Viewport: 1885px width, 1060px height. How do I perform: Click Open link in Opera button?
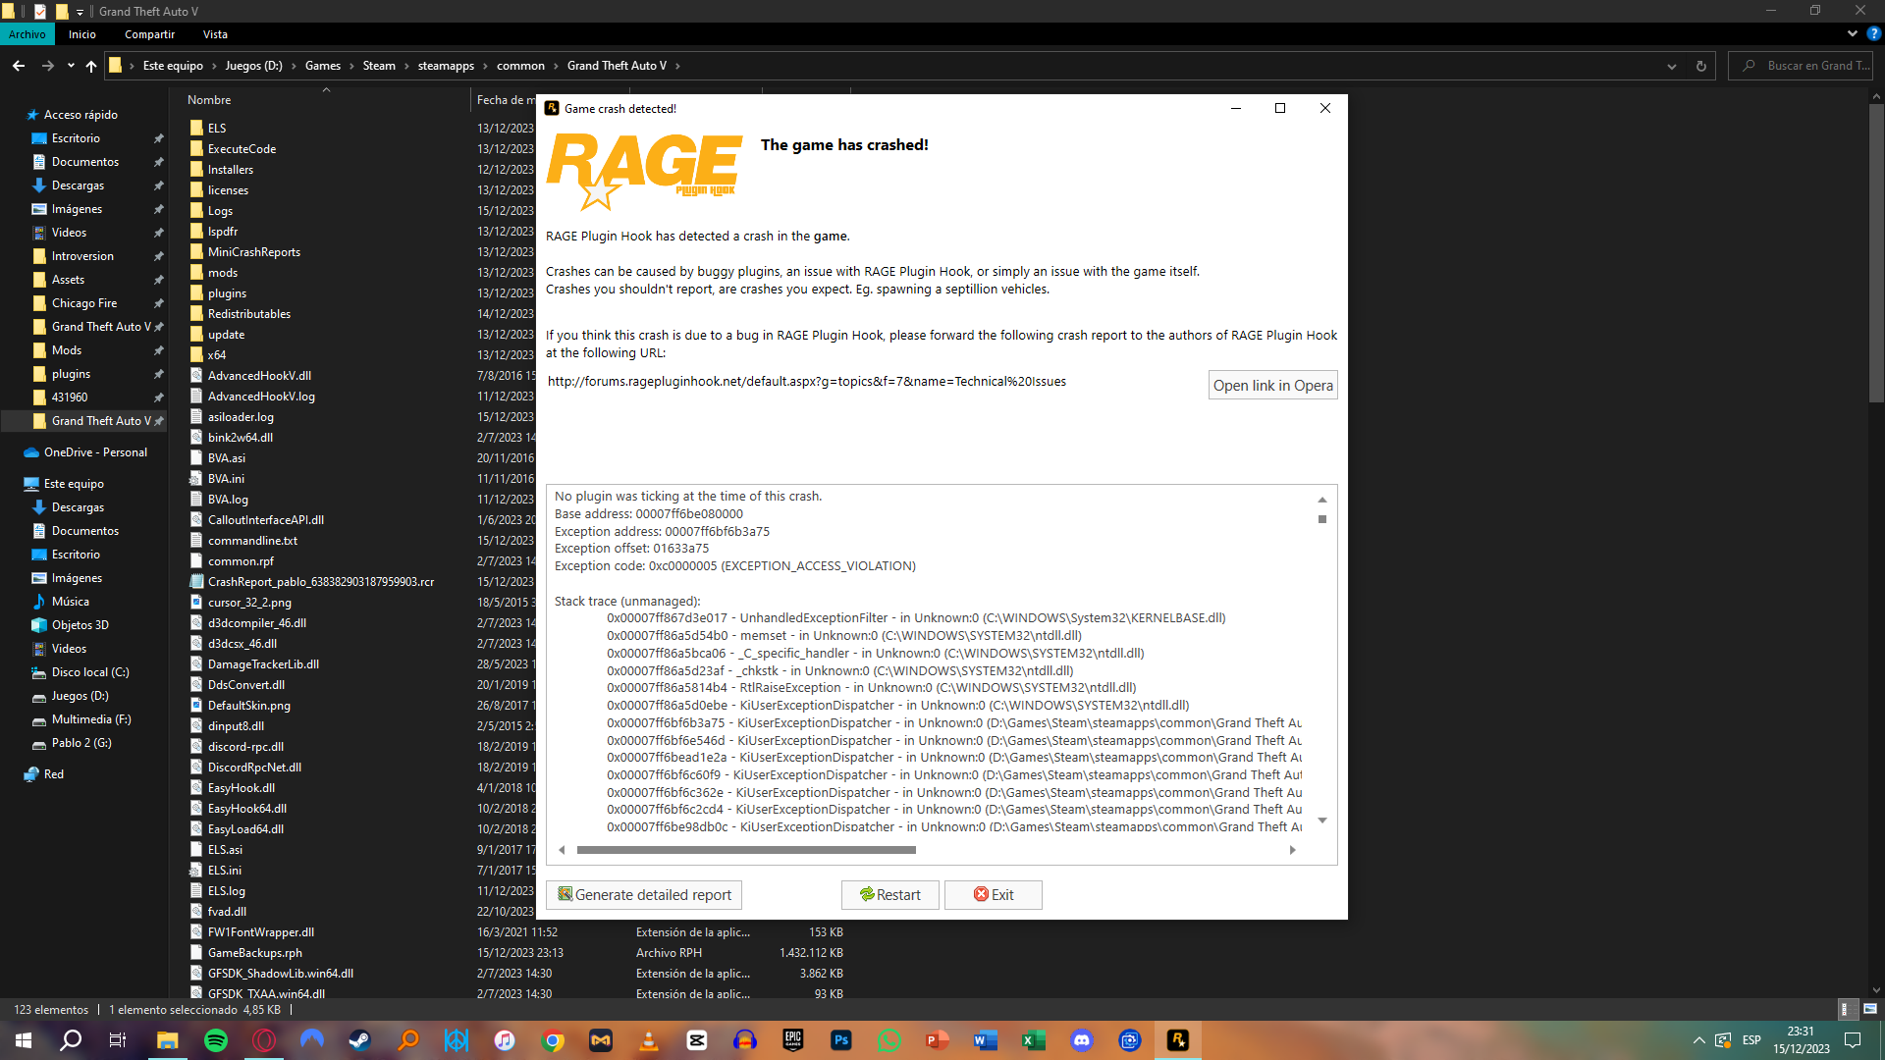1272,386
